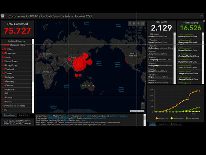This screenshot has height=155, width=206.
Task: Open the hamburger menu in the title bar
Action: pyautogui.click(x=201, y=16)
